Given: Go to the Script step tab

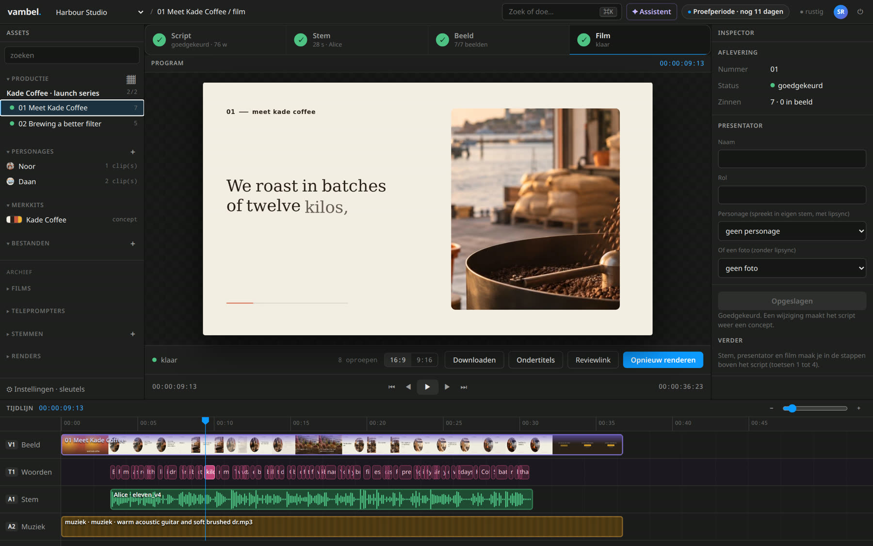Looking at the screenshot, I should pos(215,40).
